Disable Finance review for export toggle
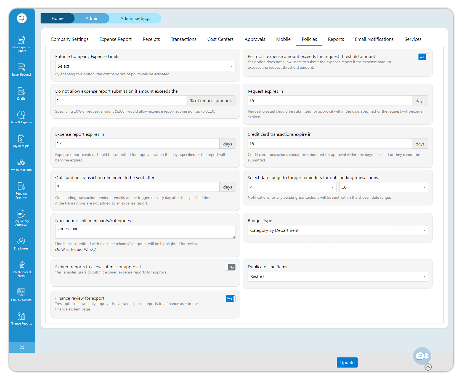Screen dimensions: 464x380 tap(230, 299)
